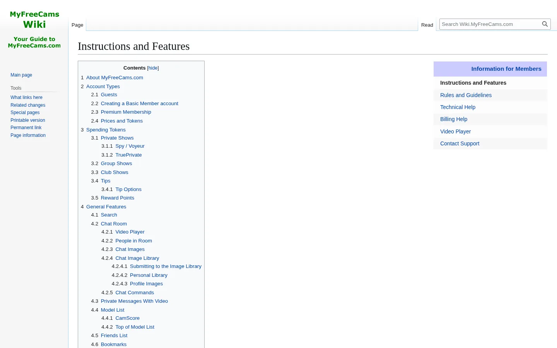
Task: Jump to Account Types section
Action: click(103, 87)
